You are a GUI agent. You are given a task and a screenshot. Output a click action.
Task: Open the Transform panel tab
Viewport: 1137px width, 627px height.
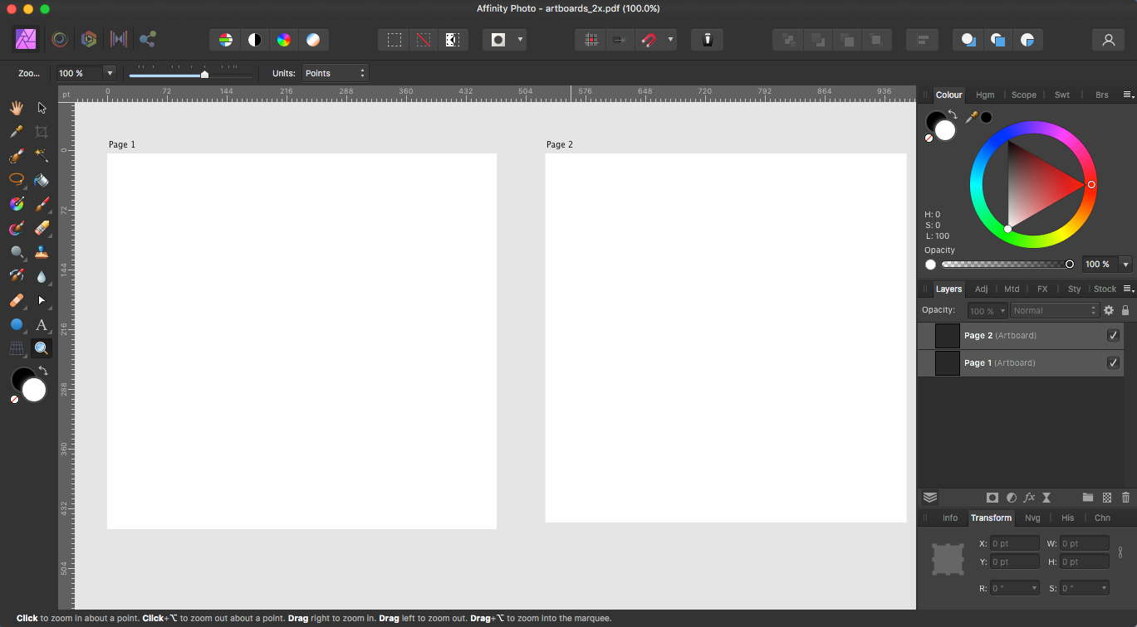pyautogui.click(x=991, y=518)
